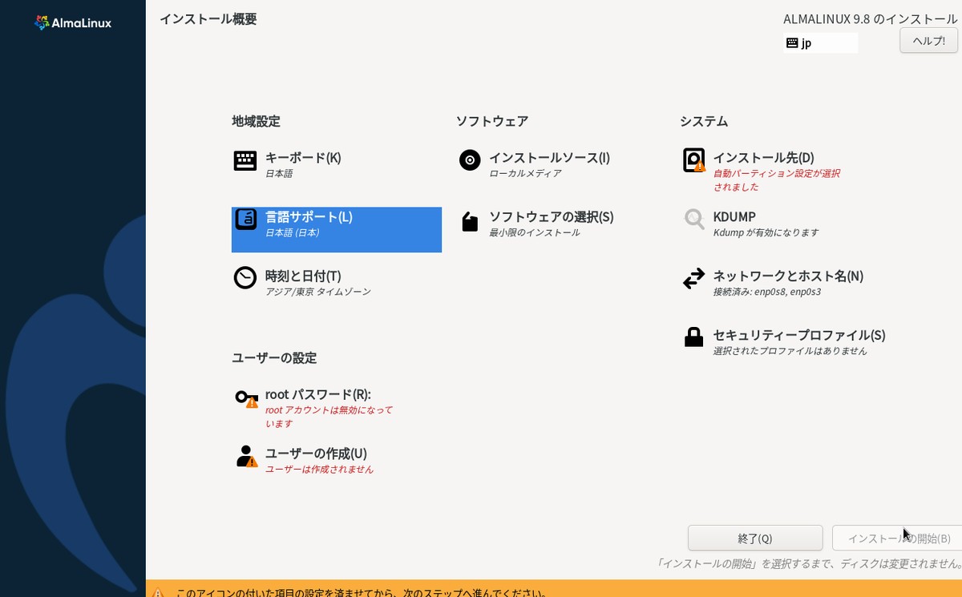Image resolution: width=962 pixels, height=597 pixels.
Task: Click the AlmaLinux logo in sidebar
Action: pyautogui.click(x=73, y=23)
